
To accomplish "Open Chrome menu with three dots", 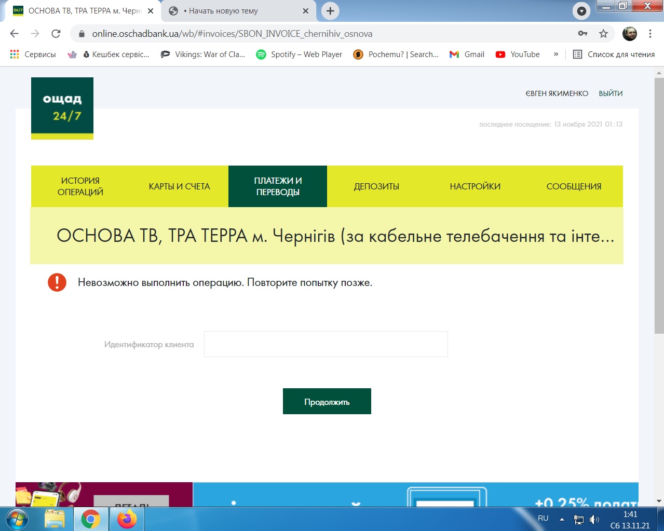I will tap(650, 34).
